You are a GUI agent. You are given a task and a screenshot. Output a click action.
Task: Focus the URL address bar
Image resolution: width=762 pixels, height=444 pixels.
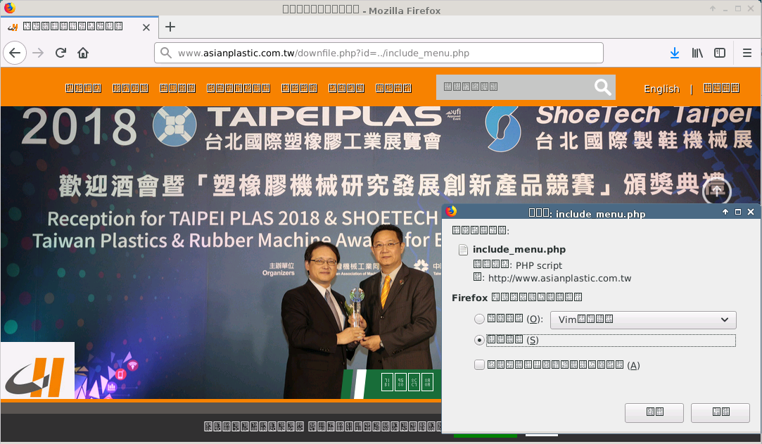coord(379,53)
